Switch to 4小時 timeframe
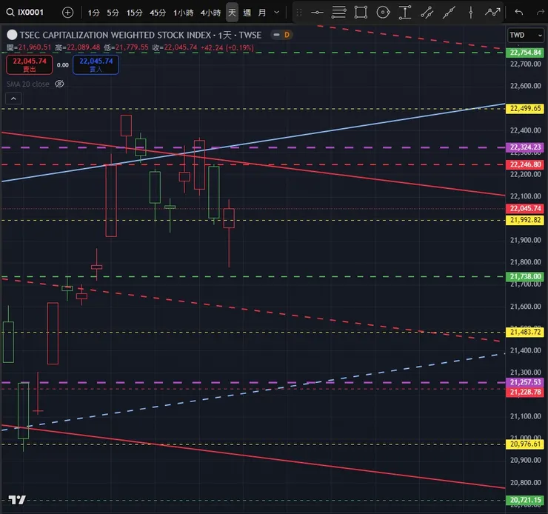This screenshot has height=514, width=548. coord(210,13)
